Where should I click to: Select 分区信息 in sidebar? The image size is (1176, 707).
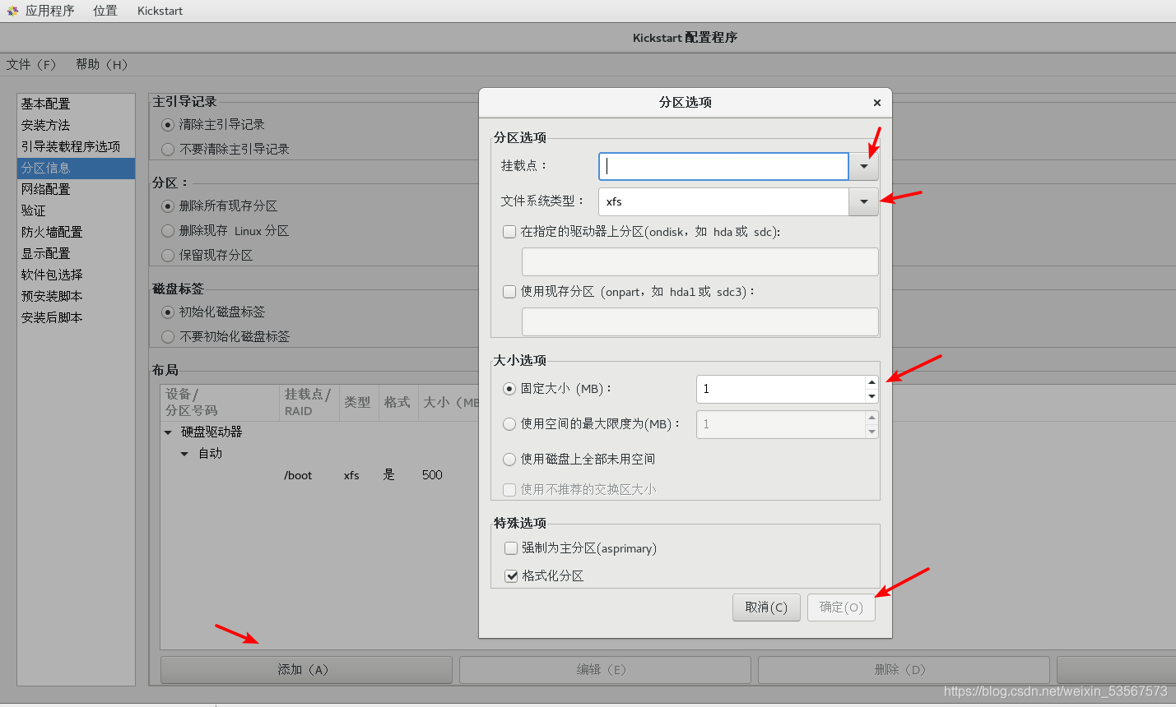pos(76,168)
